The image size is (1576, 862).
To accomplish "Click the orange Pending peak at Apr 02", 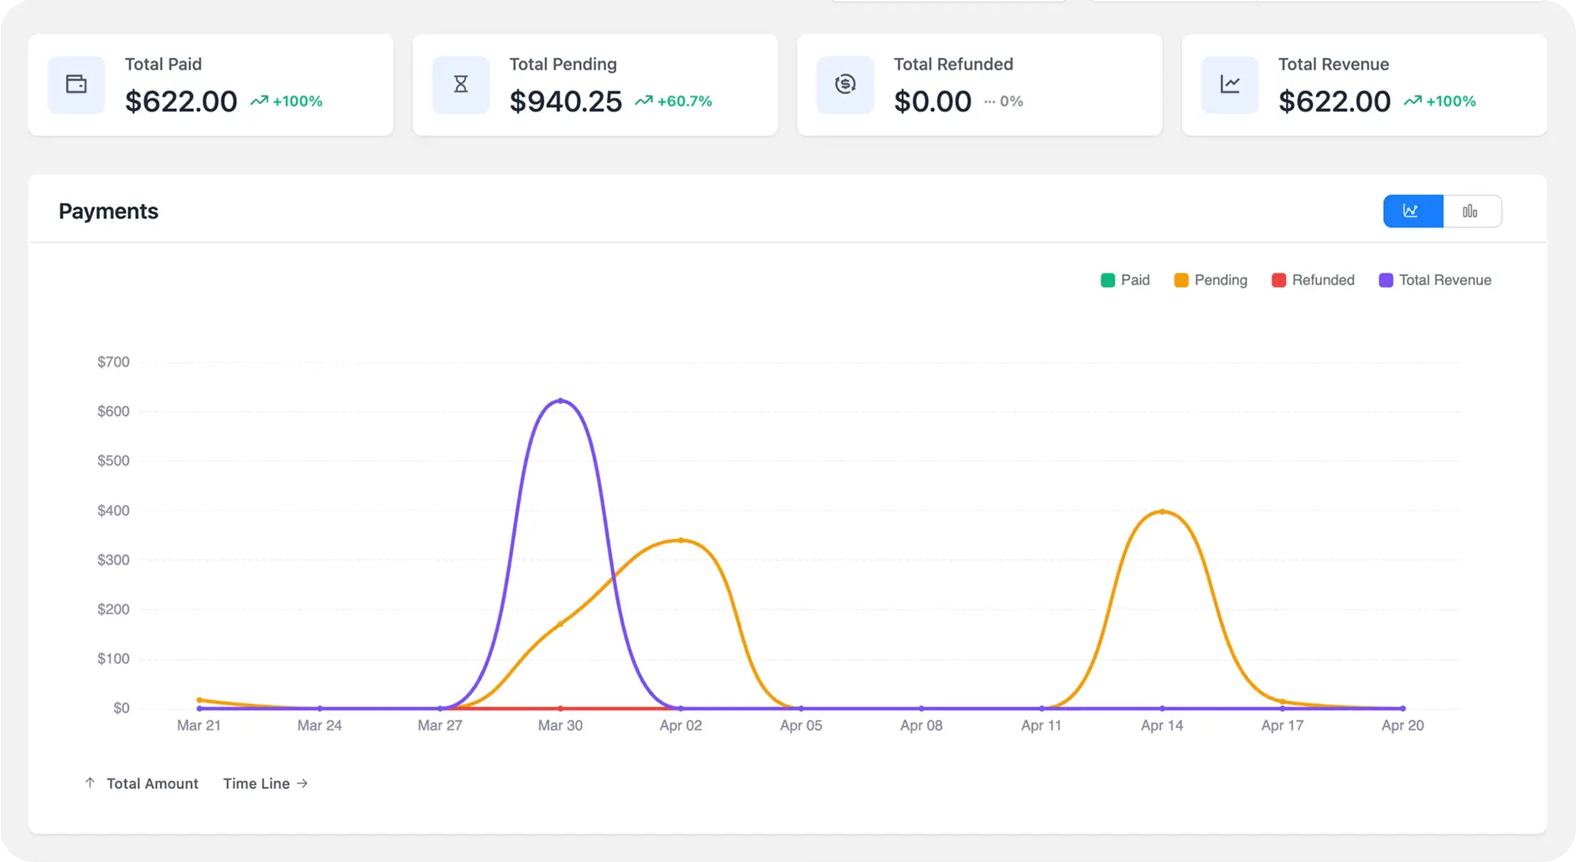I will click(681, 540).
